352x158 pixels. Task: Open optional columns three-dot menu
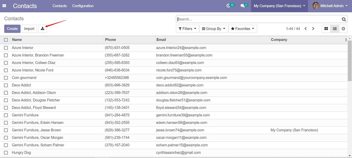coord(346,40)
